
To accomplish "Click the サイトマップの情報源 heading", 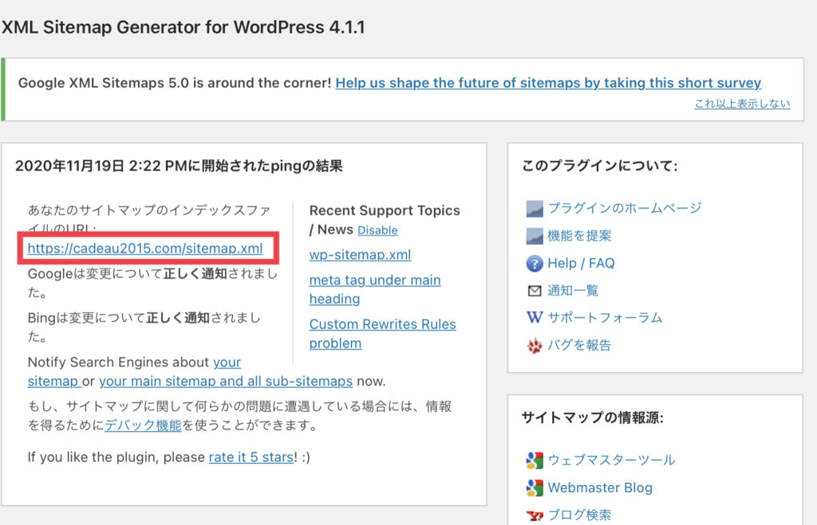I will (x=593, y=417).
